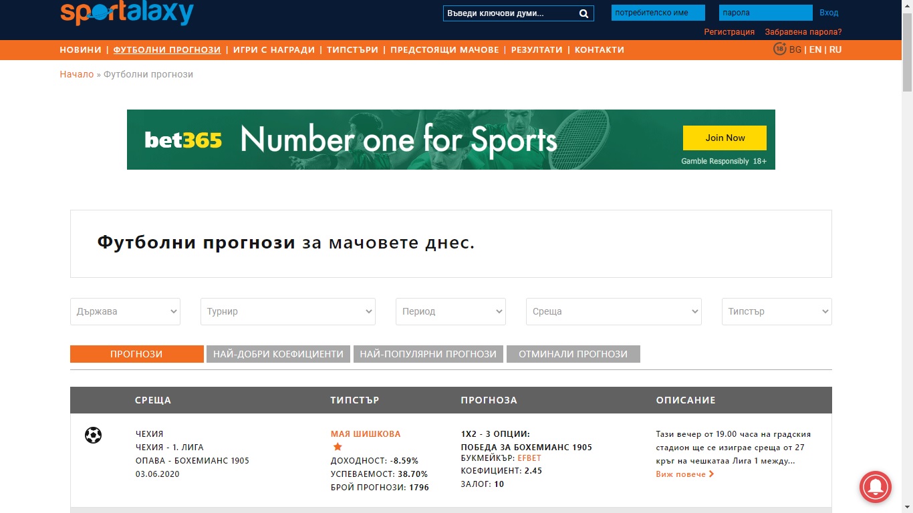Click Виж повече link in description
Image resolution: width=913 pixels, height=513 pixels.
[x=684, y=474]
